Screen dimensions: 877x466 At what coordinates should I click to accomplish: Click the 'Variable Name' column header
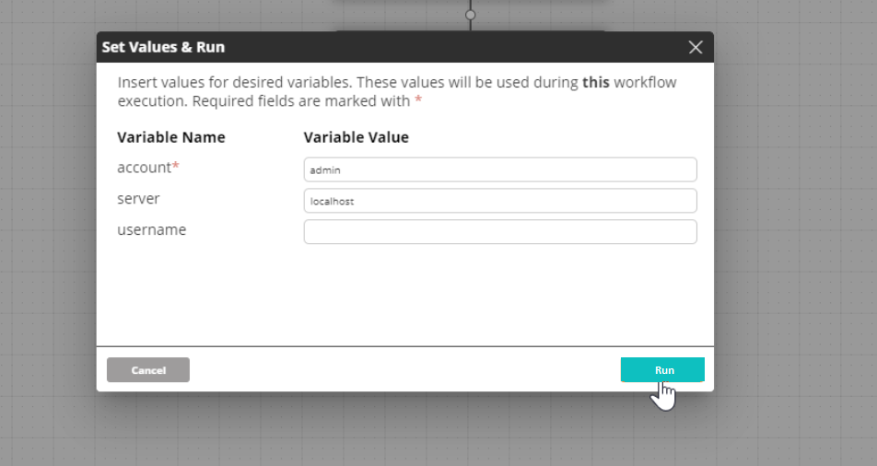(x=171, y=137)
